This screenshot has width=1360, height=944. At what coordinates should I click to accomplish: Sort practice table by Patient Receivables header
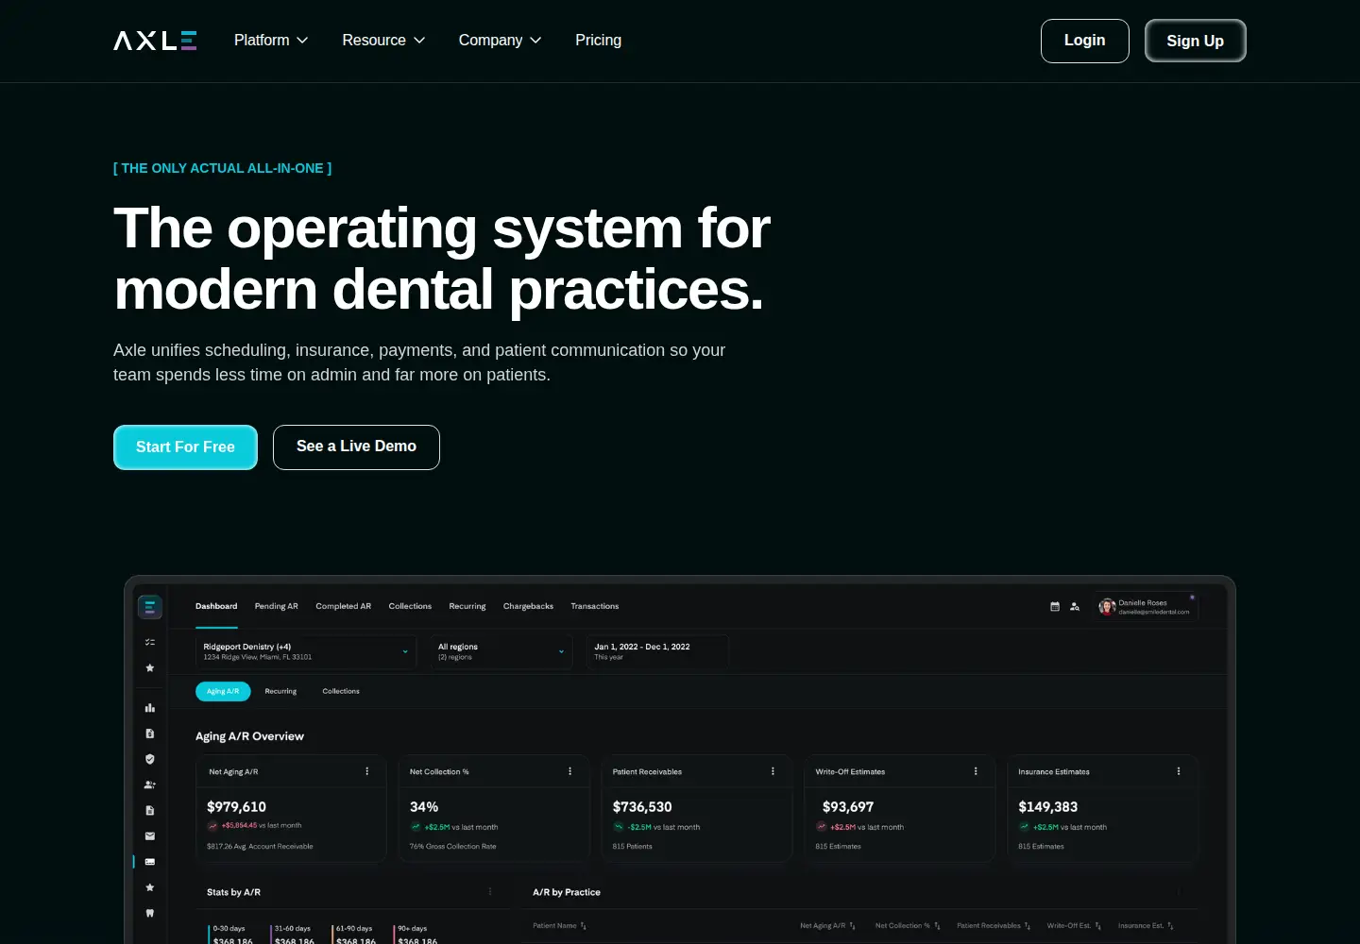[994, 926]
